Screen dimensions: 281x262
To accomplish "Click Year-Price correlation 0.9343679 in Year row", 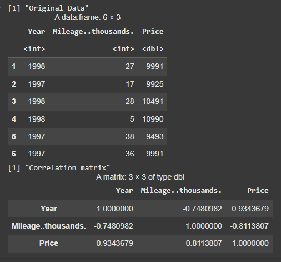I will [x=250, y=209].
